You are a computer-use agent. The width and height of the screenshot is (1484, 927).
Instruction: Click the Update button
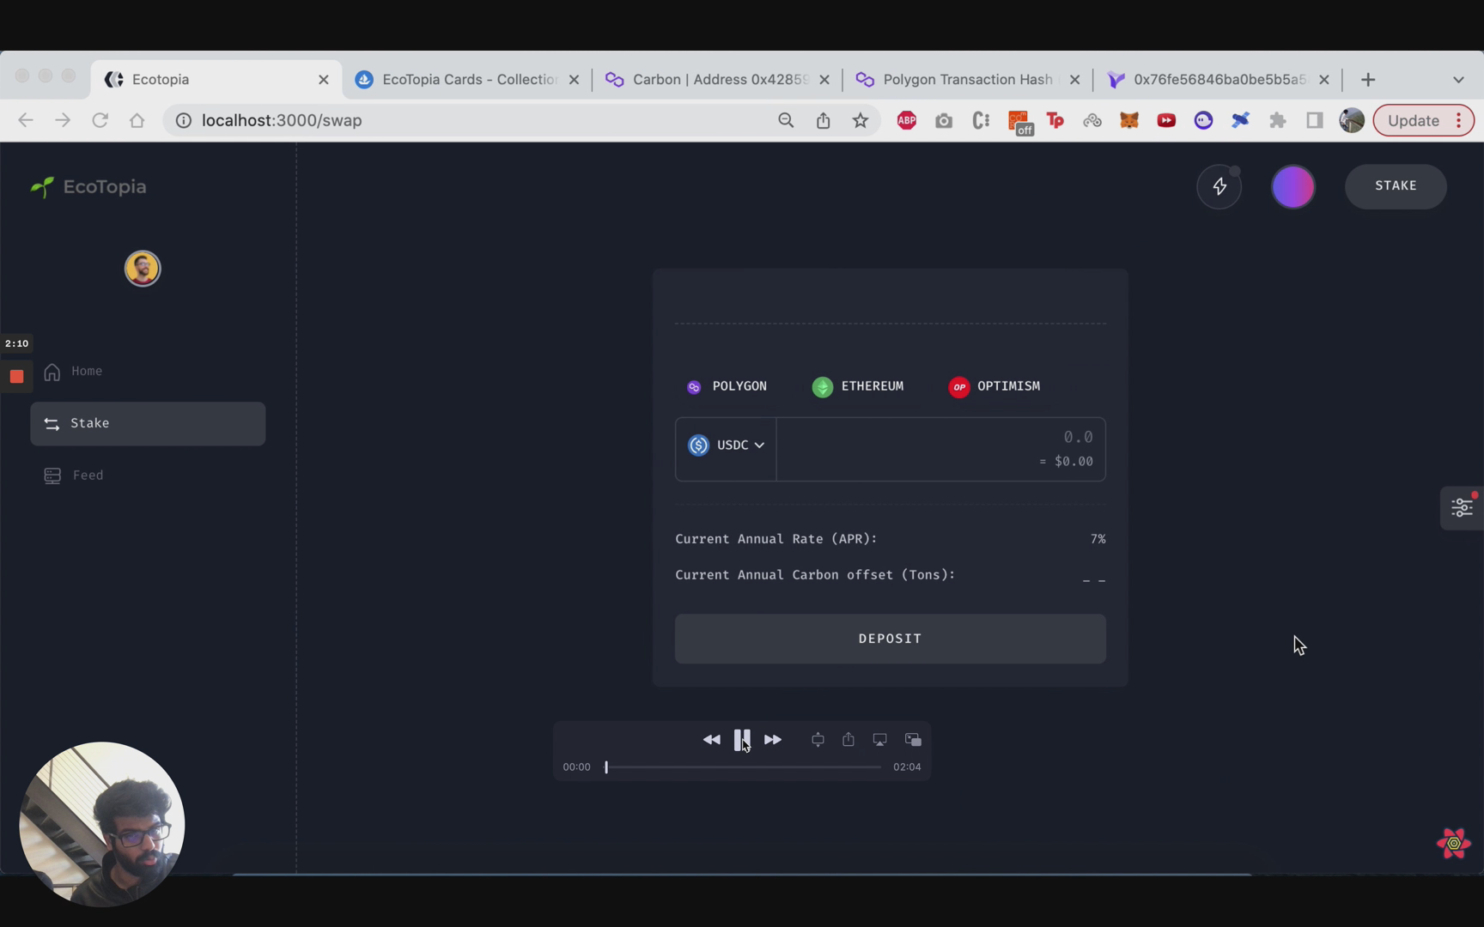[1414, 121]
